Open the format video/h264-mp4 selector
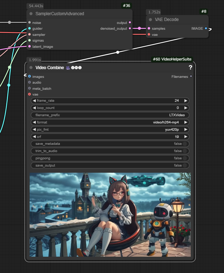224x273 pixels. coord(110,122)
